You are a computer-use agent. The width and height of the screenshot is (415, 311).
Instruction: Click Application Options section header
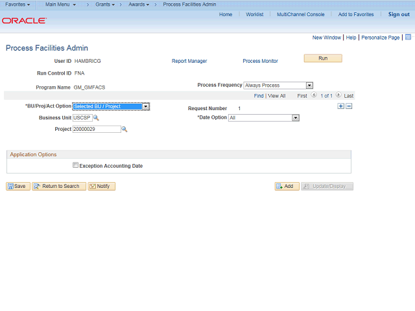tap(179, 154)
